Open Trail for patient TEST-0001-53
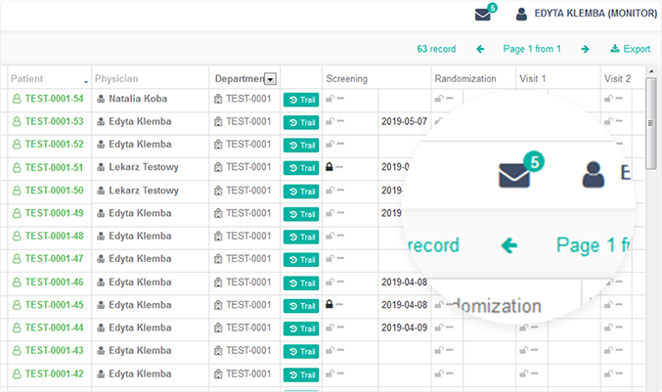This screenshot has width=662, height=392. coord(301,122)
